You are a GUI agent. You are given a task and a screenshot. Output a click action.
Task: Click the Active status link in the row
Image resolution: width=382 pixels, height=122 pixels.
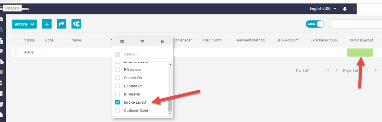click(x=29, y=53)
